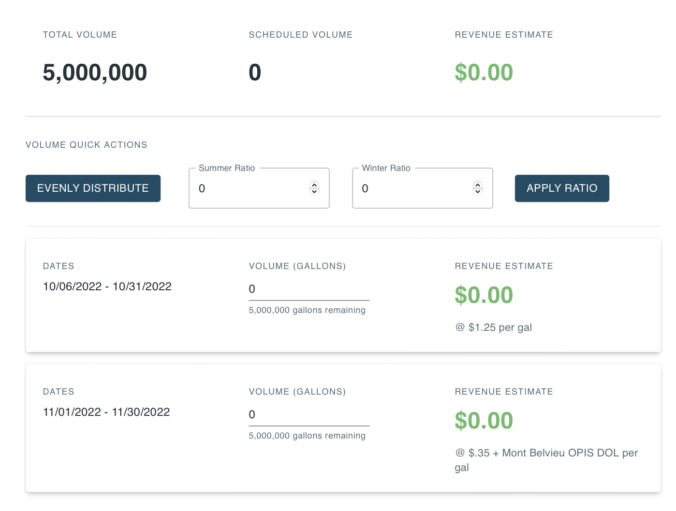The image size is (676, 511).
Task: Click the 10/06/2022 - 10/31/2022 date range
Action: click(x=107, y=286)
